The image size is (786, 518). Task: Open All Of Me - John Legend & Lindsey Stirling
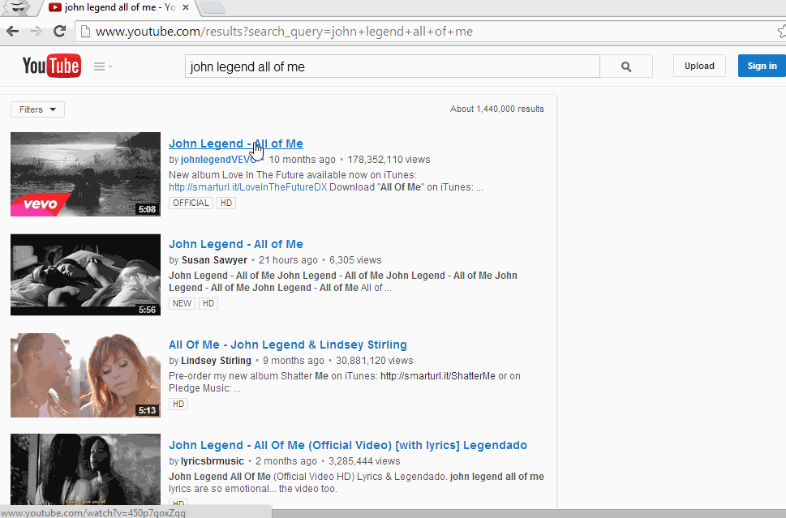click(288, 345)
